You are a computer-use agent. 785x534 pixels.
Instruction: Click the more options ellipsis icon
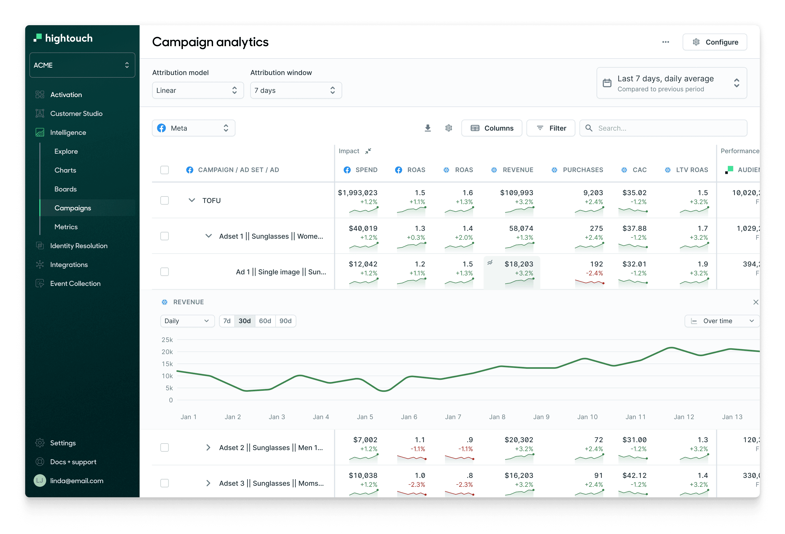(x=665, y=42)
